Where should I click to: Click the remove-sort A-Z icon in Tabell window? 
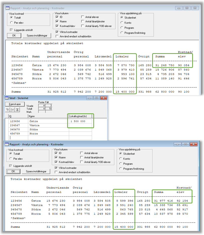(12, 110)
